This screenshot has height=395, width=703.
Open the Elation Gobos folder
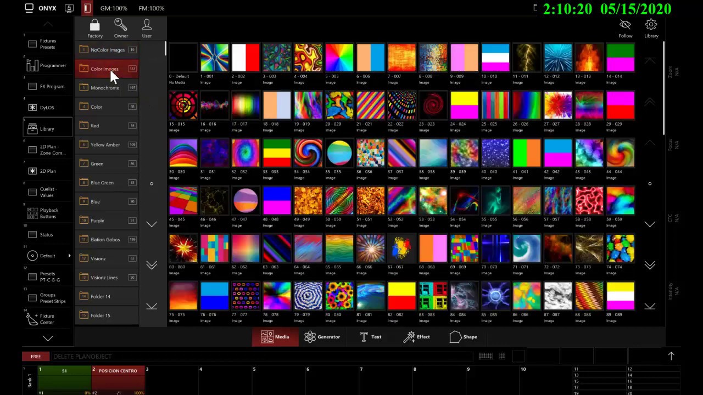coord(107,240)
